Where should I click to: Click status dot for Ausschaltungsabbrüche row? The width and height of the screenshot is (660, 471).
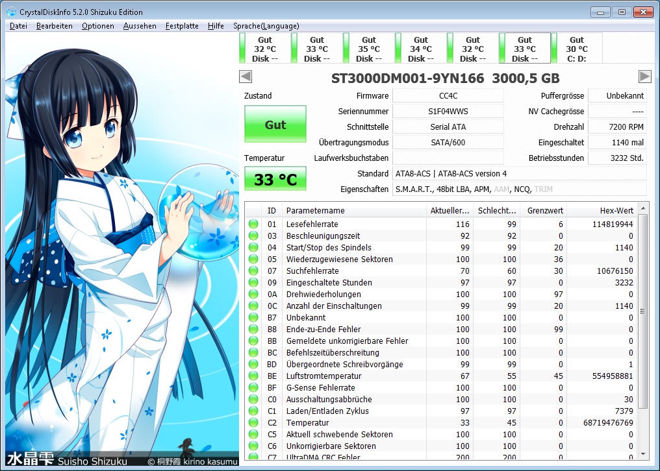[253, 399]
